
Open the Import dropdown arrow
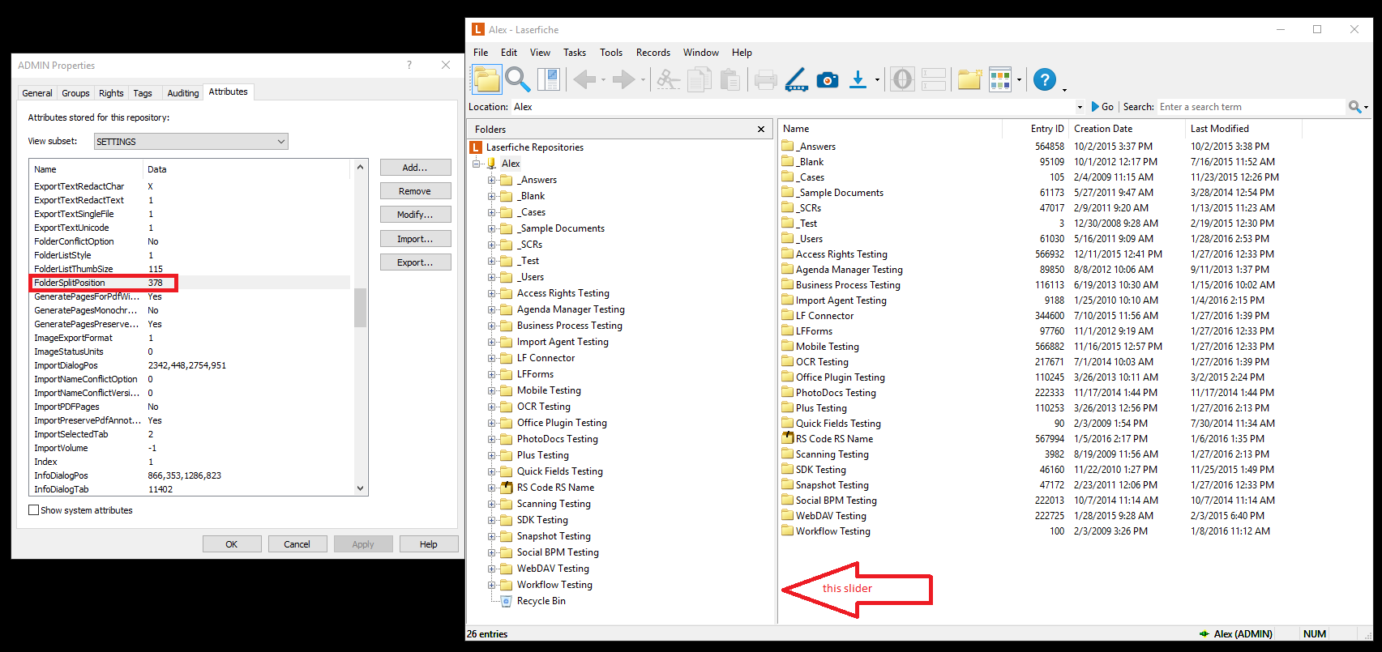[877, 80]
